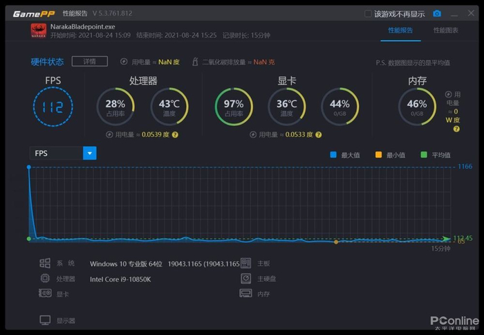The width and height of the screenshot is (484, 335).
Task: Toggle the blue 最大值 legend swatch
Action: [333, 154]
